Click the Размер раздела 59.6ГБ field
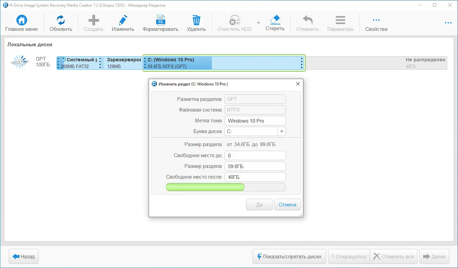 (x=255, y=166)
